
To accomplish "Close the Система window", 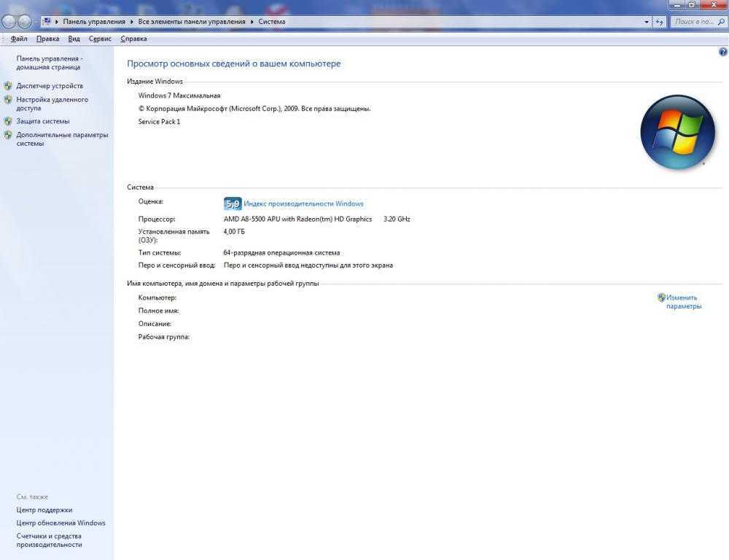I will (714, 4).
